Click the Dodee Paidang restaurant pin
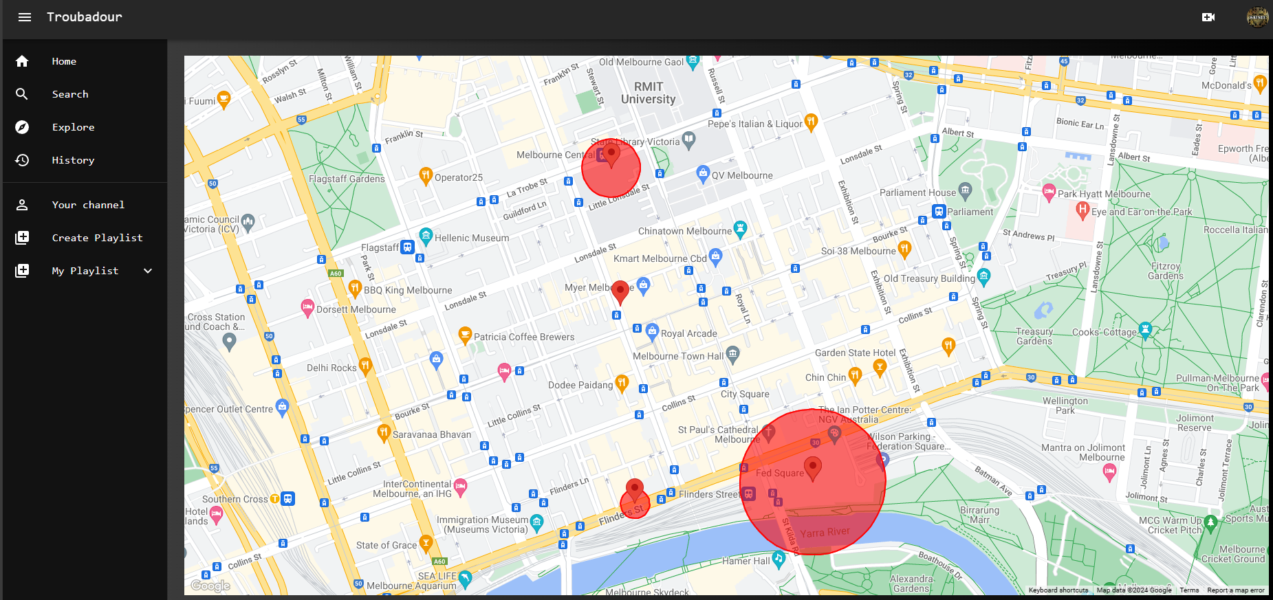The width and height of the screenshot is (1273, 600). pos(622,384)
